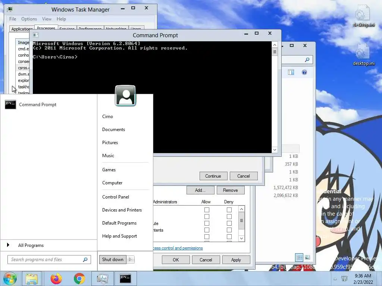Open the View menu in Task Manager

47,19
